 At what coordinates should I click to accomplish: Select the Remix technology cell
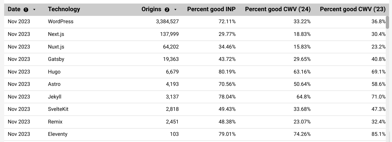pos(55,122)
